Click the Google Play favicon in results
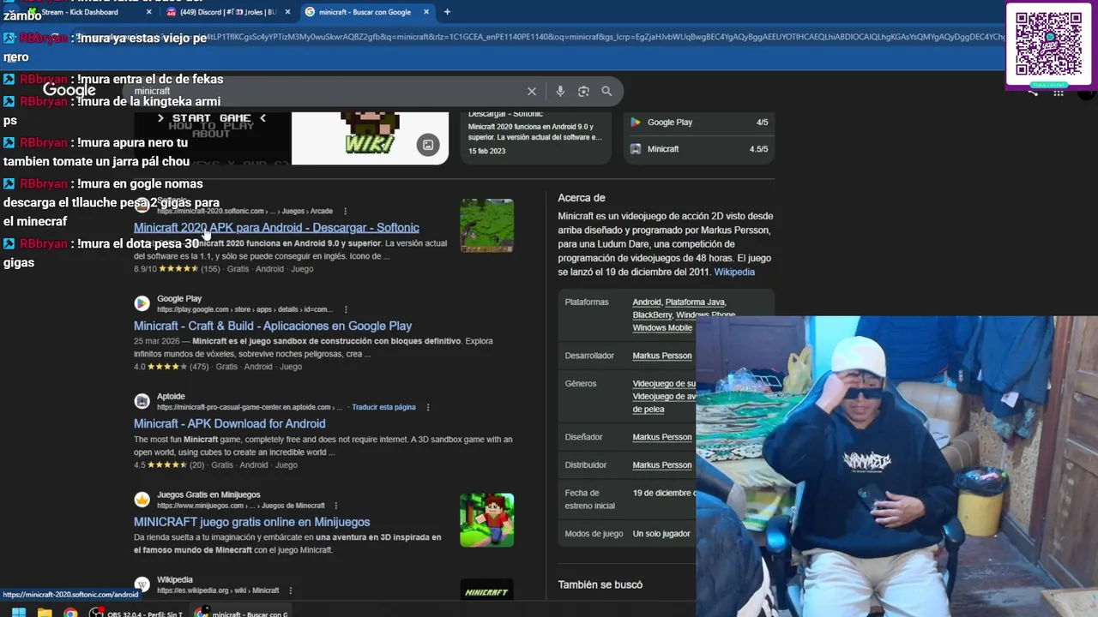 tap(142, 303)
